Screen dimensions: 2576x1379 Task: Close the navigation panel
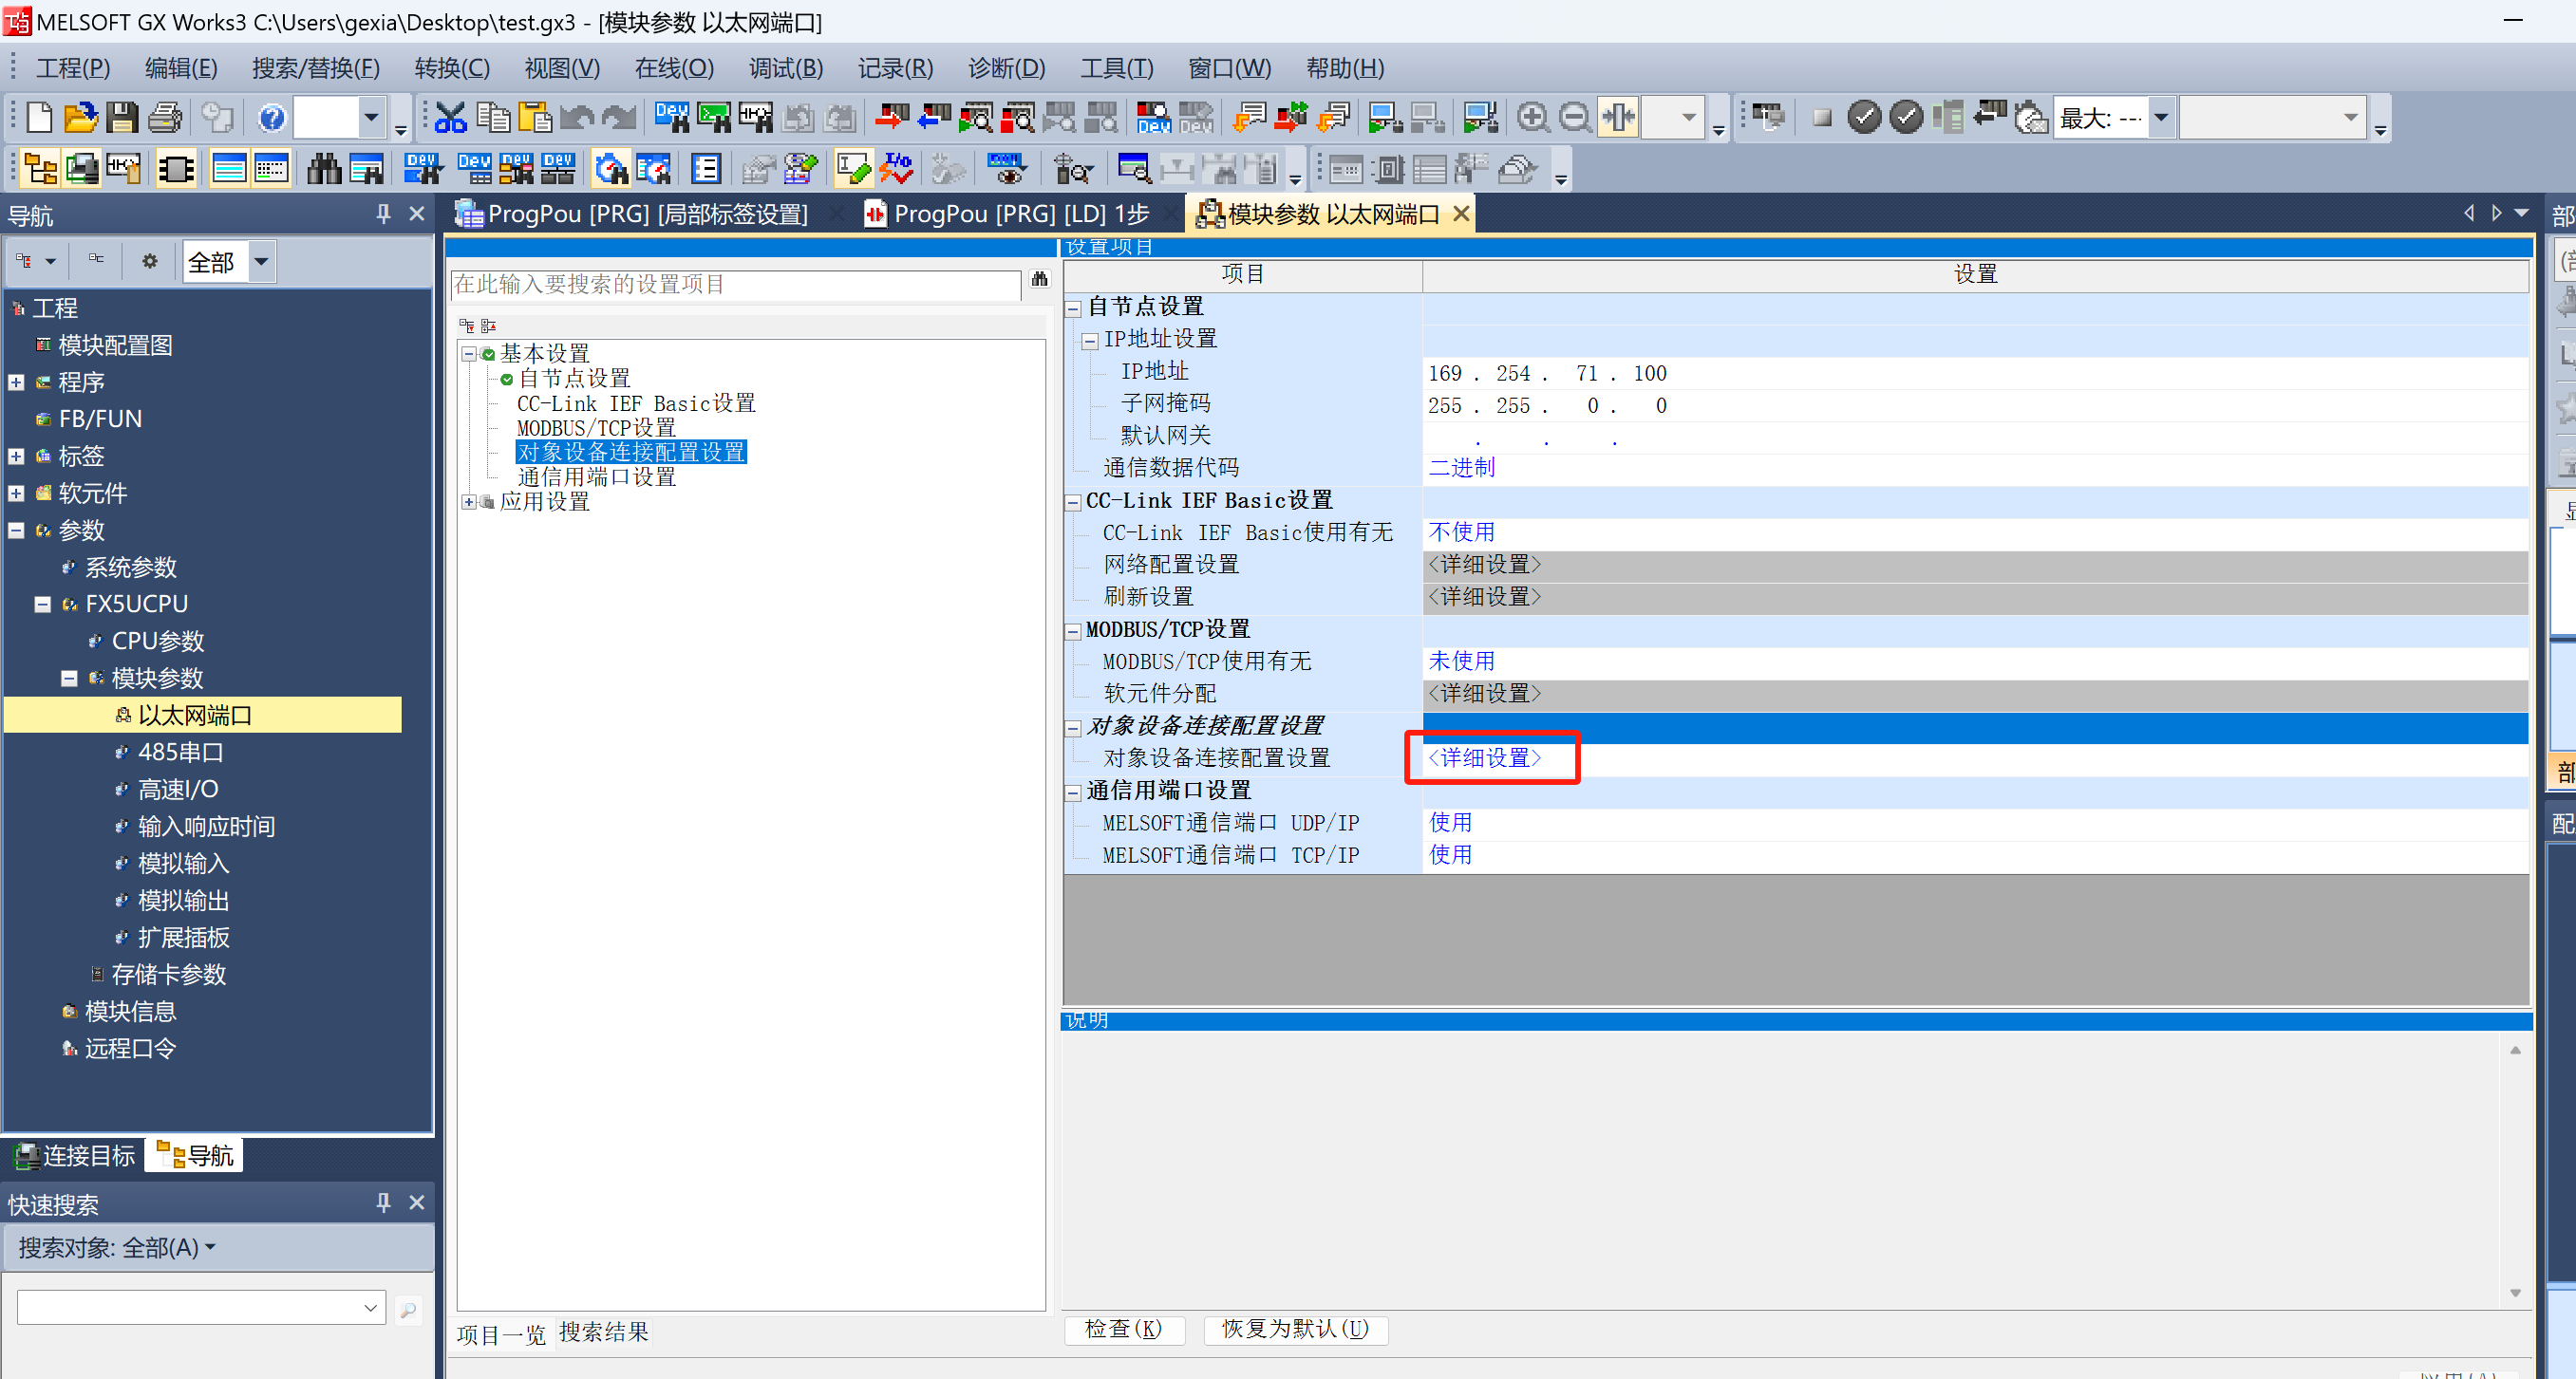[x=417, y=214]
